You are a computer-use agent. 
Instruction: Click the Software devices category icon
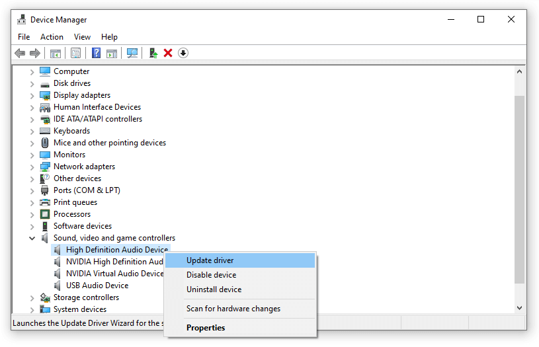(x=45, y=226)
